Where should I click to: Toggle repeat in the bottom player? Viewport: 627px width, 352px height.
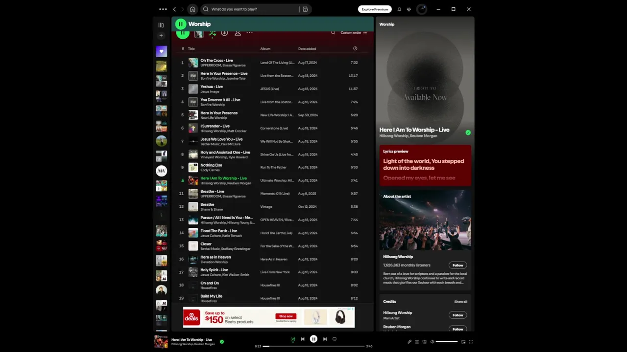[x=335, y=339]
